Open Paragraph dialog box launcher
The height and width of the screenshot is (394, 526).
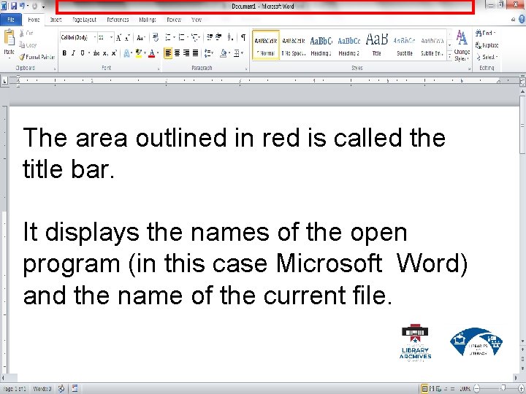tap(246, 69)
